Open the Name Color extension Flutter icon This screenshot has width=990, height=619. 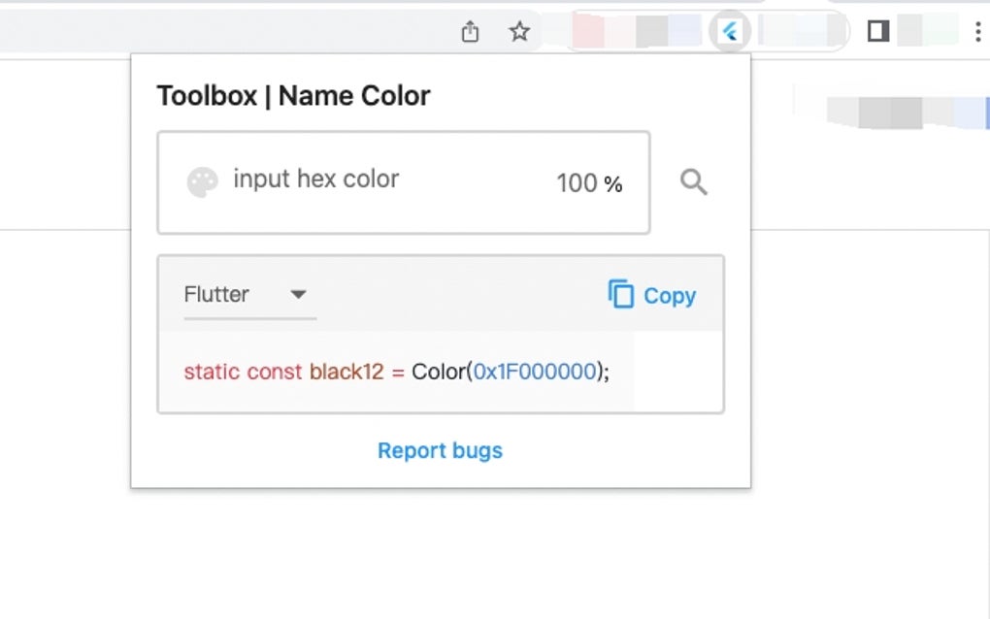(x=729, y=30)
